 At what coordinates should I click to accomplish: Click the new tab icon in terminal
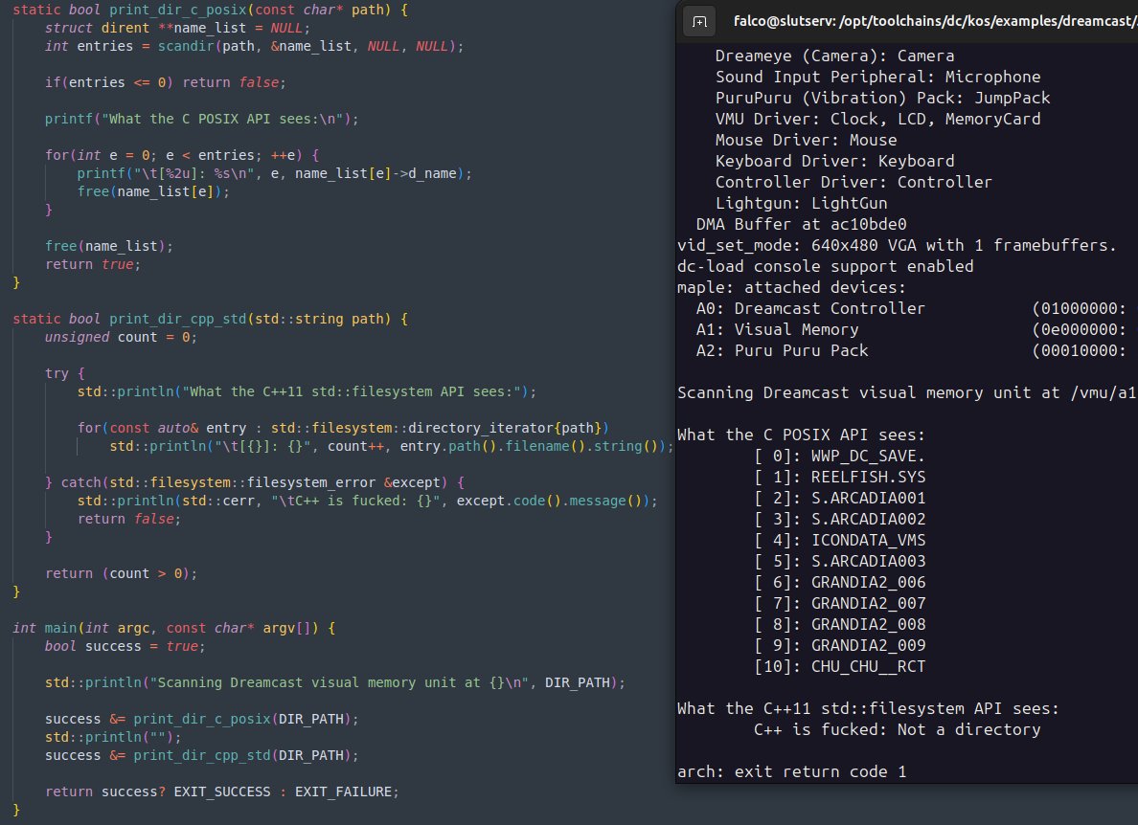pyautogui.click(x=699, y=22)
